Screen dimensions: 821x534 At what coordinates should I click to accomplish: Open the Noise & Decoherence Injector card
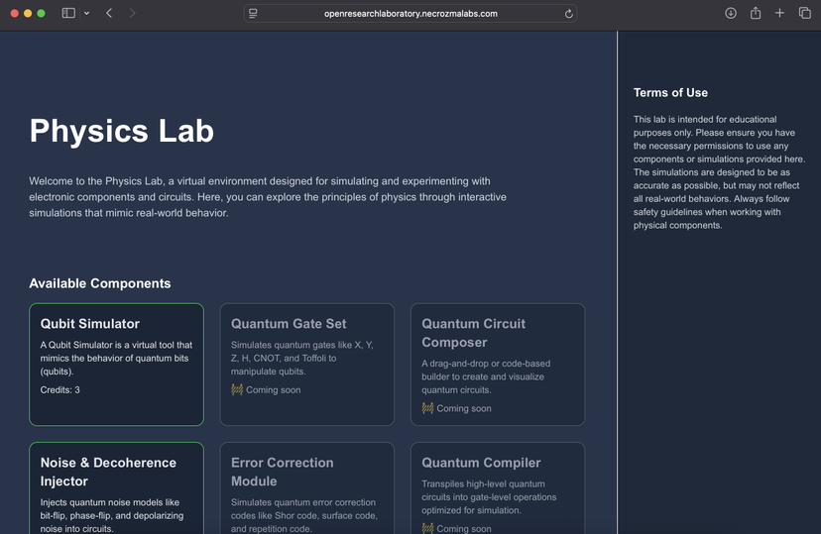pos(116,488)
